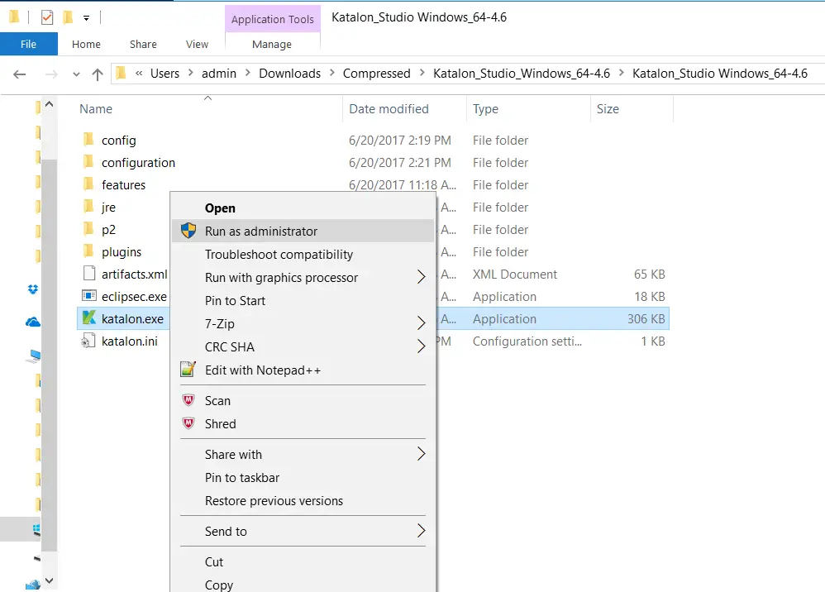Click the folder icon in address bar

point(121,73)
